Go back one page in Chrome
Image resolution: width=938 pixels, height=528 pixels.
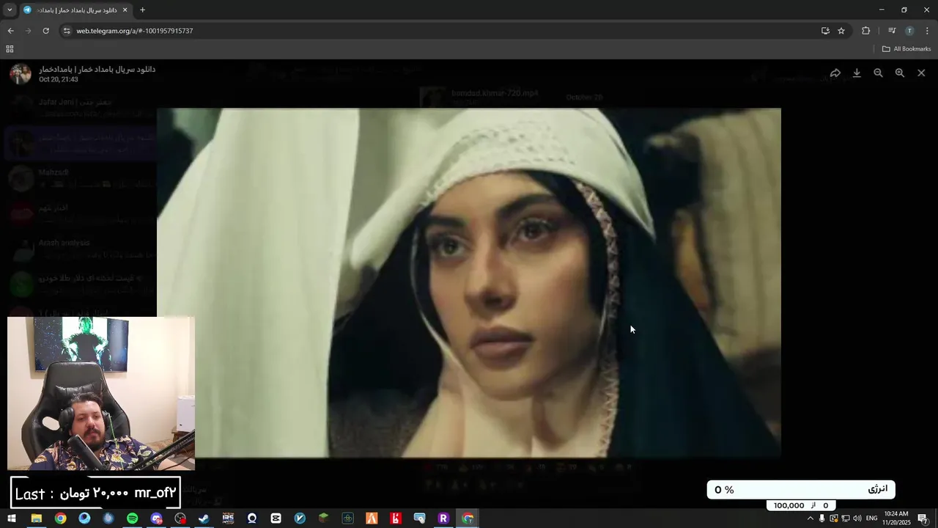pyautogui.click(x=10, y=31)
